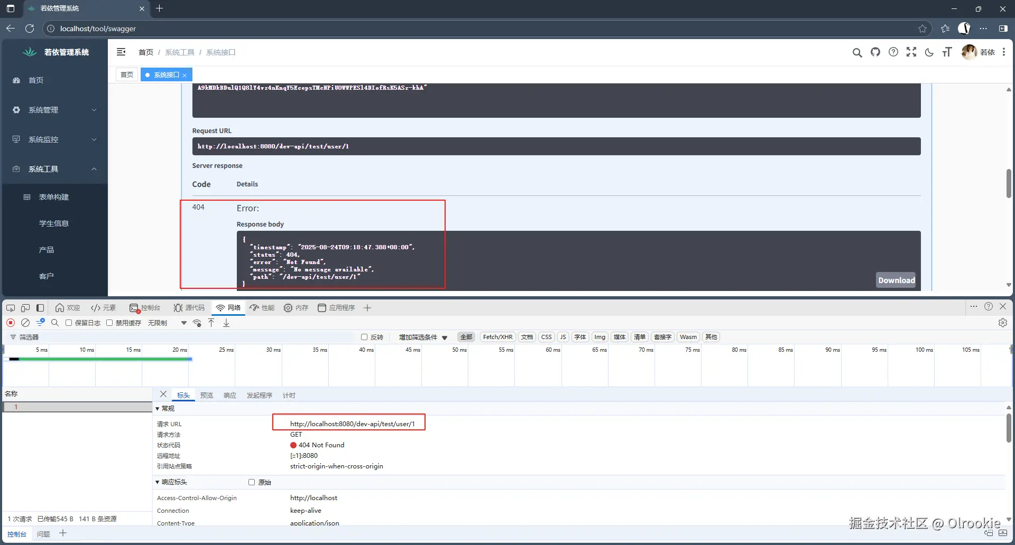The width and height of the screenshot is (1015, 545).
Task: Open the GitHub source link icon
Action: click(x=875, y=52)
